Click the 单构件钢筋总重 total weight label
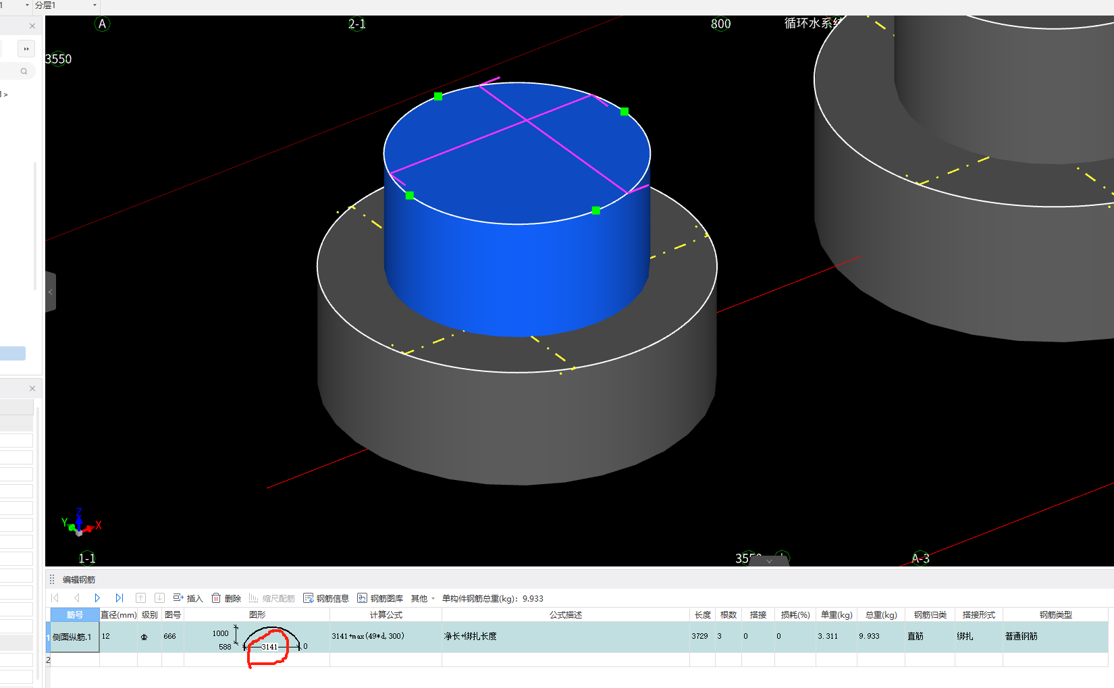 [492, 598]
